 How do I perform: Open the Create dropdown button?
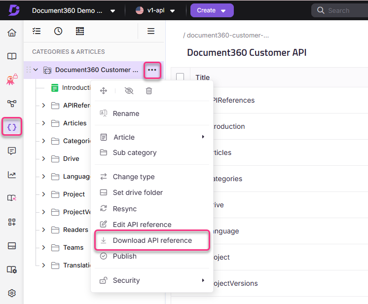click(212, 10)
